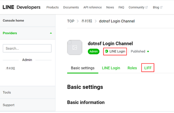The width and height of the screenshot is (174, 113).
Task: Switch to the LINE Login tab
Action: coord(111,68)
